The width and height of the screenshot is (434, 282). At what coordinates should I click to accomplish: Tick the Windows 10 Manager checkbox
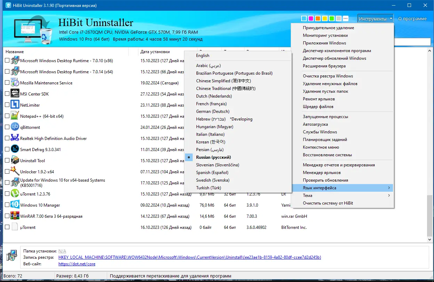[7, 205]
